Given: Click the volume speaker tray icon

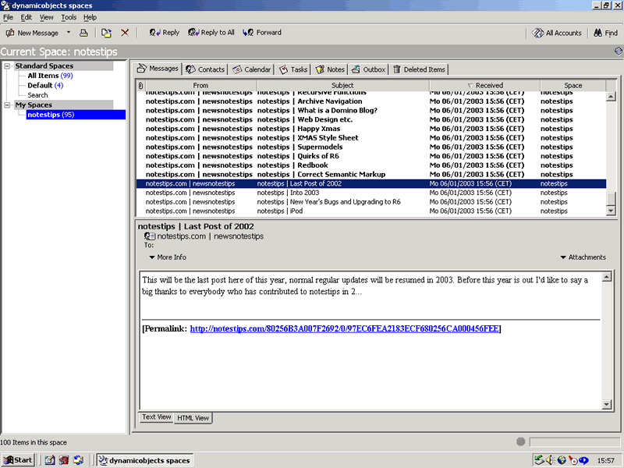Looking at the screenshot, I should [x=550, y=460].
